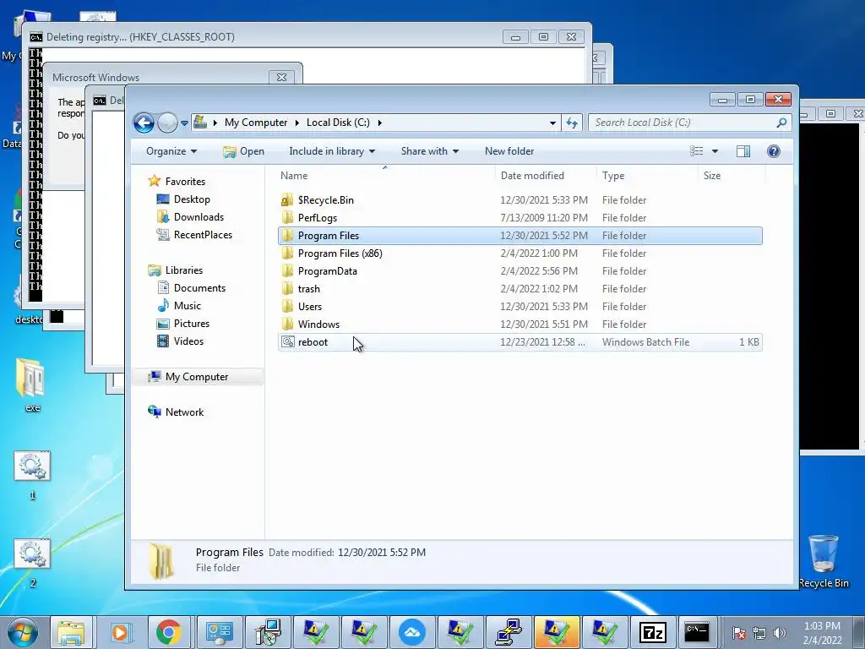Select the ProgramData folder
Viewport: 865px width, 649px height.
pos(520,271)
